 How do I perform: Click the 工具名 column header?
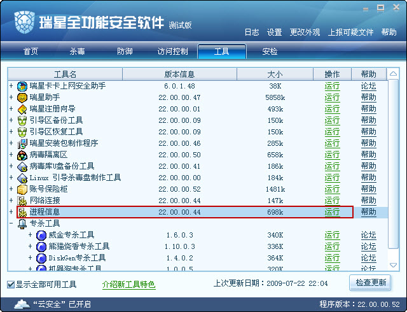point(65,74)
